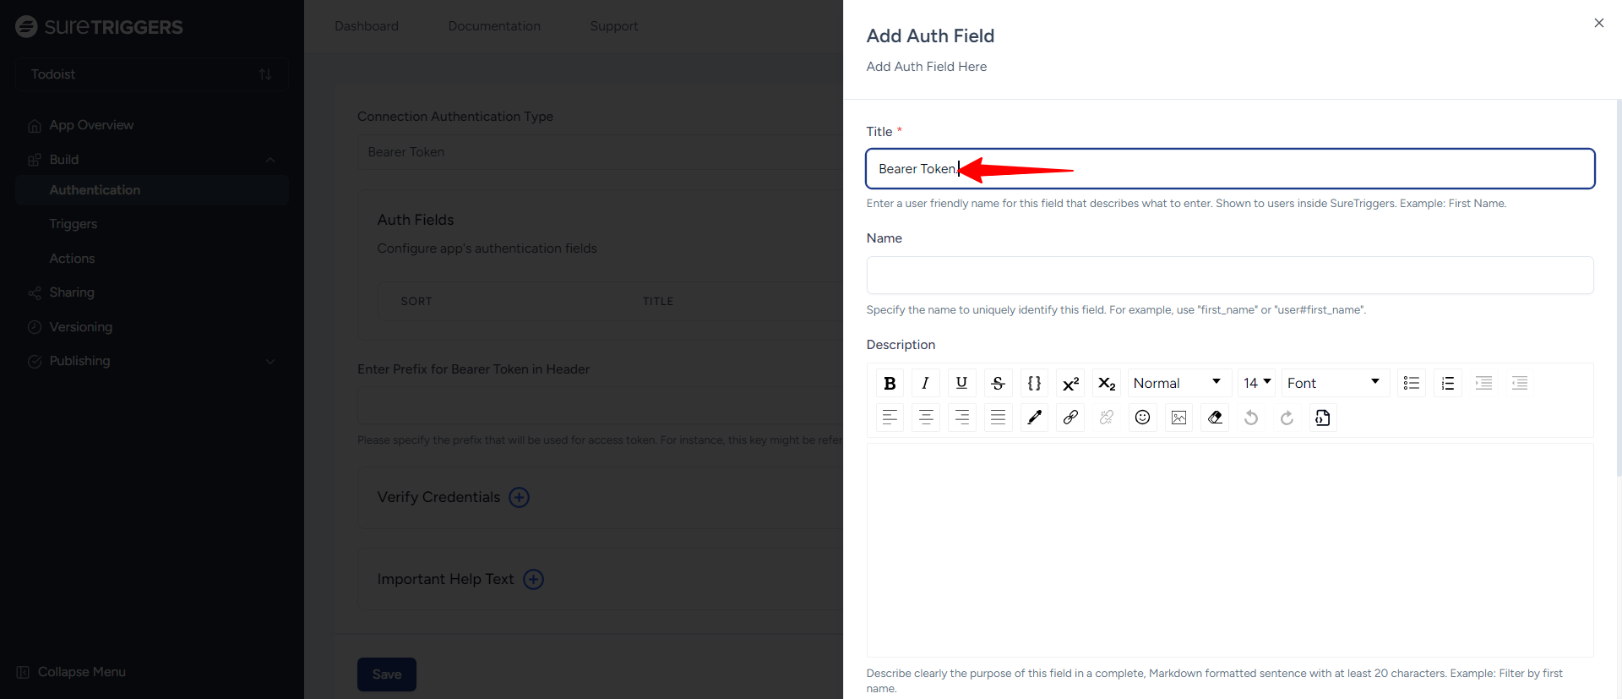The height and width of the screenshot is (699, 1622).
Task: Click the strikethrough formatting icon
Action: (998, 383)
